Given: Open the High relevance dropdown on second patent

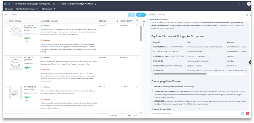Looking at the screenshot, I should pyautogui.click(x=27, y=68).
